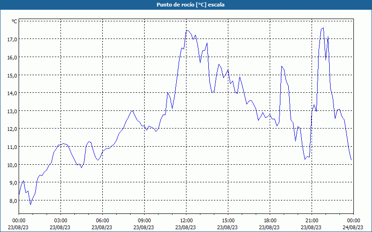Click the curve spike just before 19:00

pos(281,66)
